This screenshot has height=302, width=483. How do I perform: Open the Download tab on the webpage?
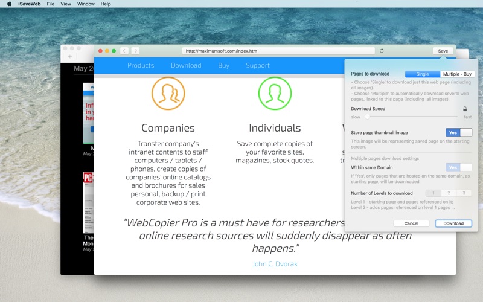[x=186, y=65]
